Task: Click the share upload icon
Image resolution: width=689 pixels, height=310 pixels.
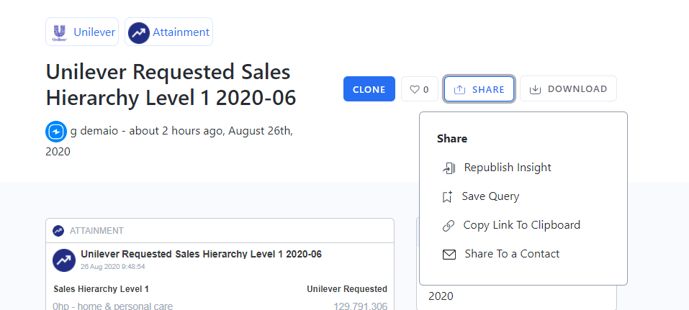Action: 459,90
